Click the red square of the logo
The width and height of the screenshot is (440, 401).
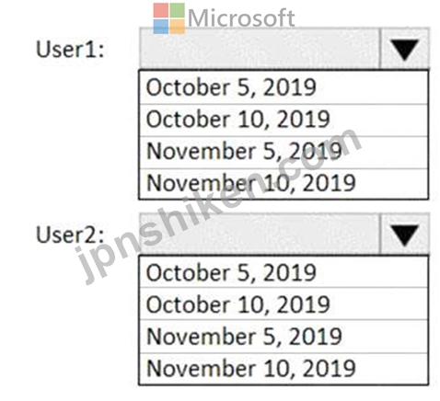(161, 10)
